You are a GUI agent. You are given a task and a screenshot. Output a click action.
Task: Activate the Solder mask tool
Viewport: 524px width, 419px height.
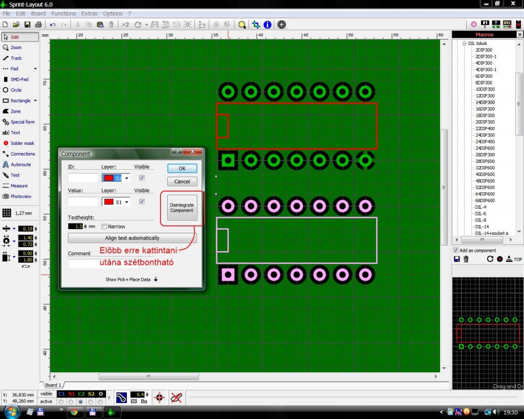[20, 143]
